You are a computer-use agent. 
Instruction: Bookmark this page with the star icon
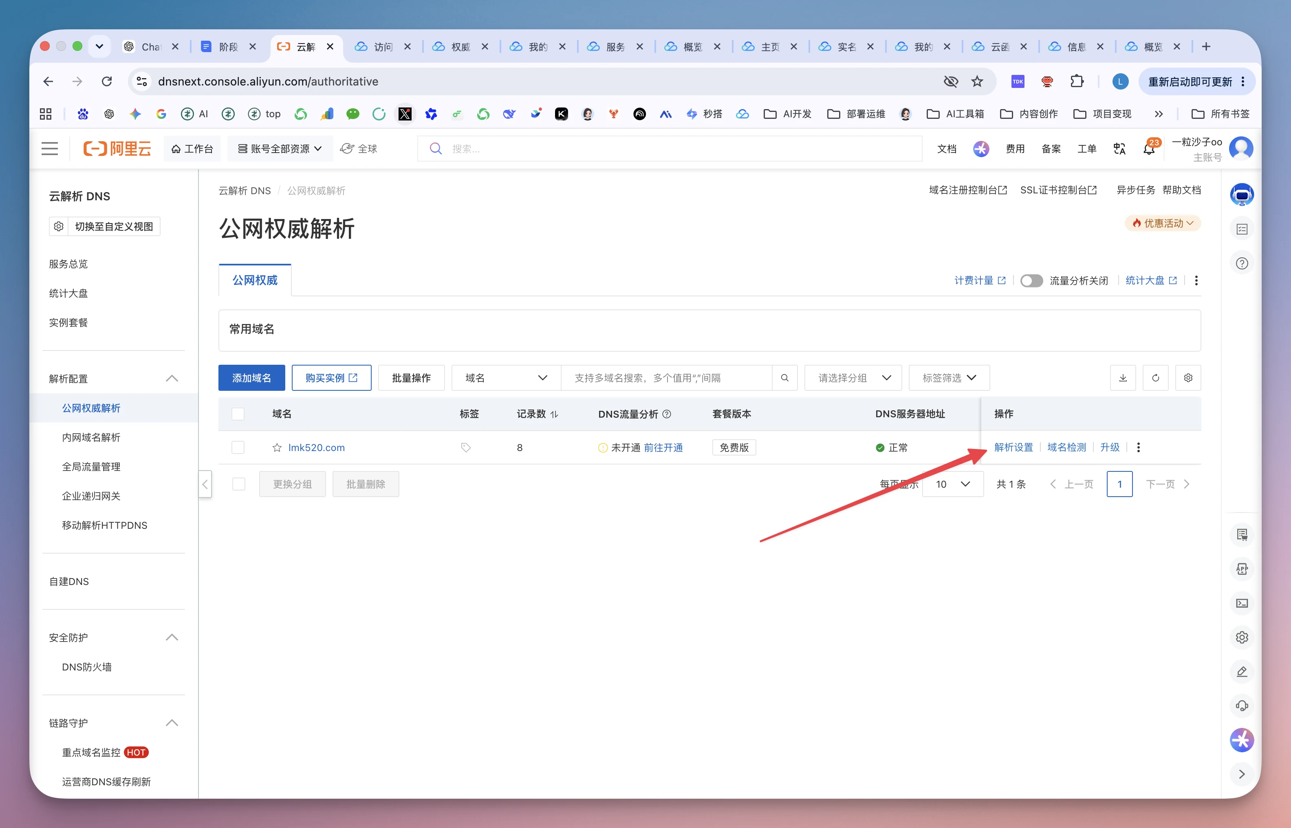click(977, 82)
